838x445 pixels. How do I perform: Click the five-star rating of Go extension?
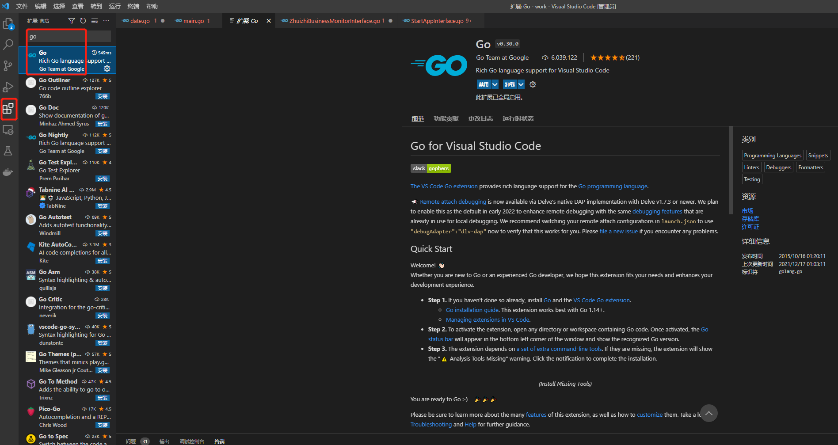click(x=607, y=57)
